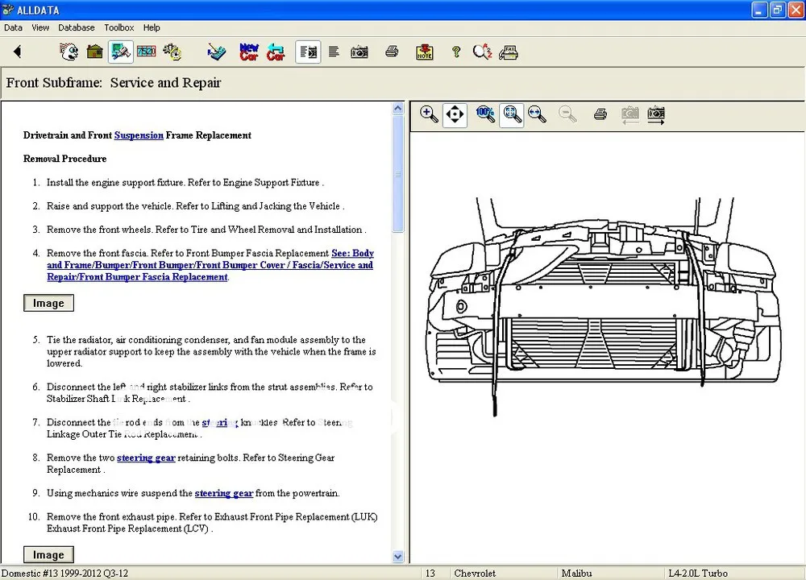Click the house icon in toolbar

tap(94, 52)
